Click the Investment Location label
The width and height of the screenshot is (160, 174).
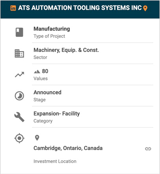55,161
